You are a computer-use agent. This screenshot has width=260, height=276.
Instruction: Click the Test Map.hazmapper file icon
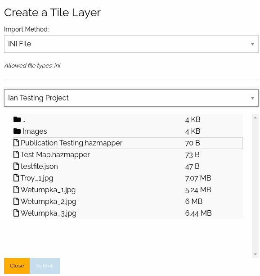(x=16, y=154)
